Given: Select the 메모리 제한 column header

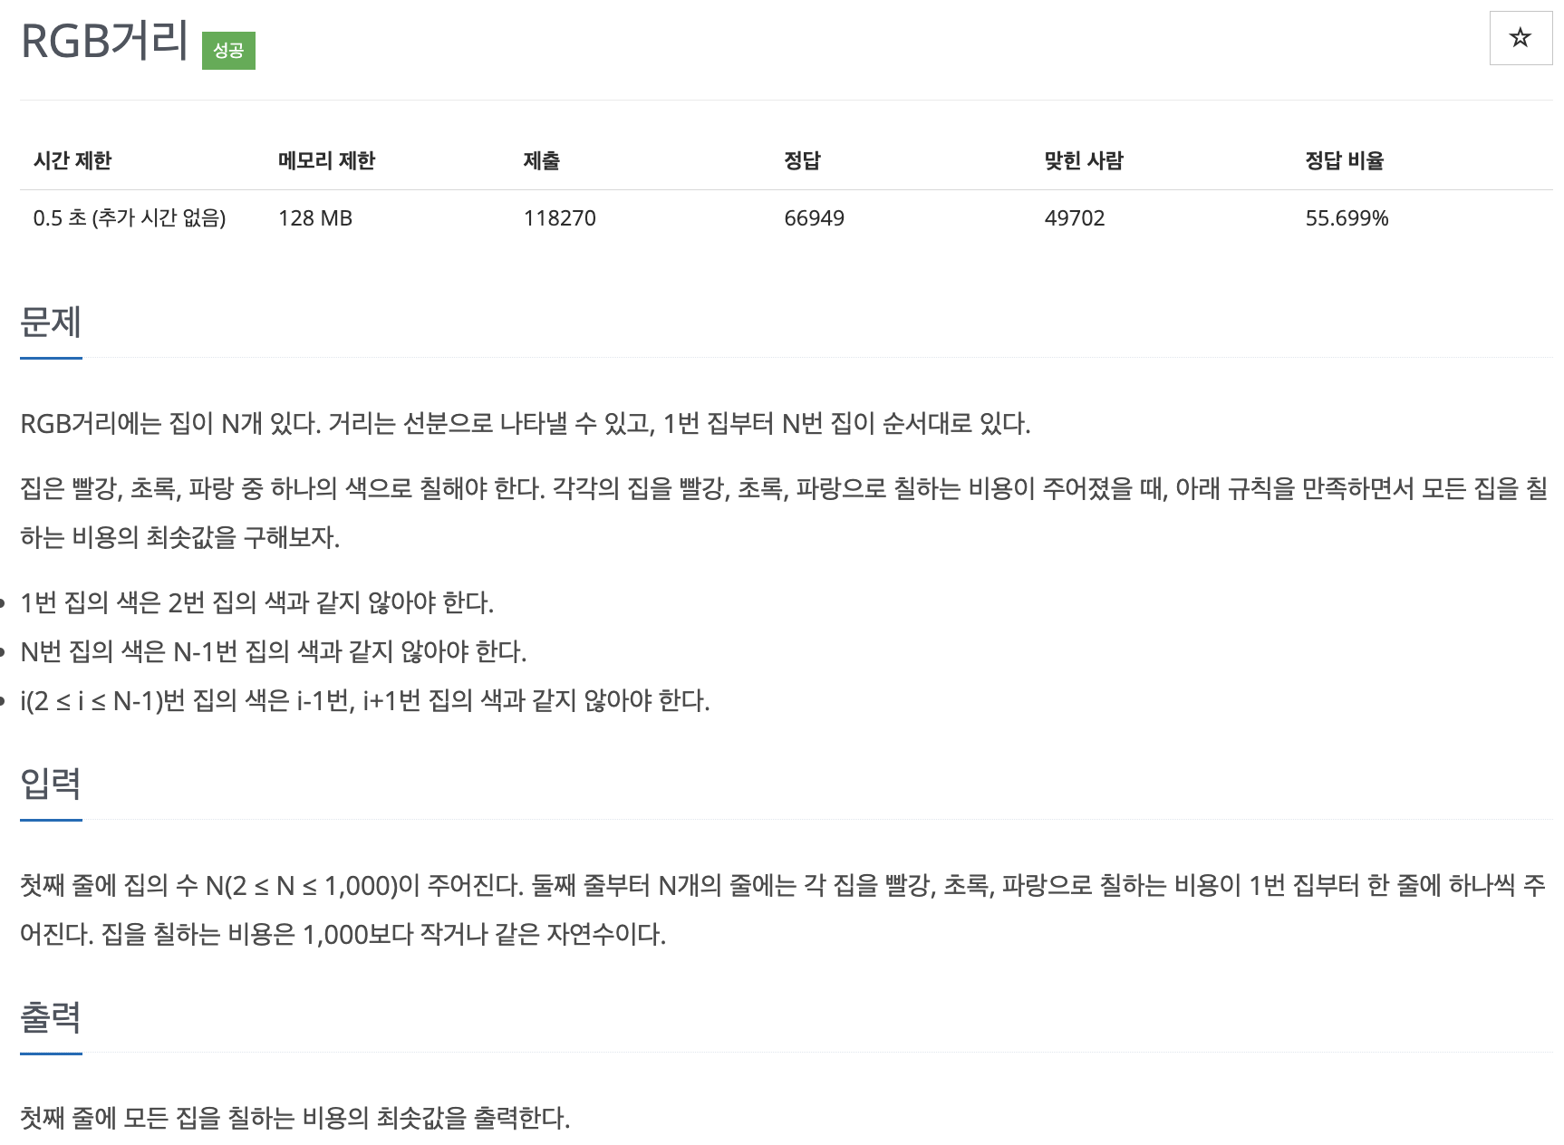Looking at the screenshot, I should (326, 161).
